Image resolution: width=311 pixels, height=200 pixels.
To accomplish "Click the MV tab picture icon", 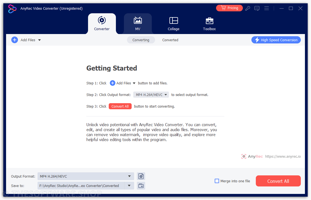I will [x=138, y=20].
